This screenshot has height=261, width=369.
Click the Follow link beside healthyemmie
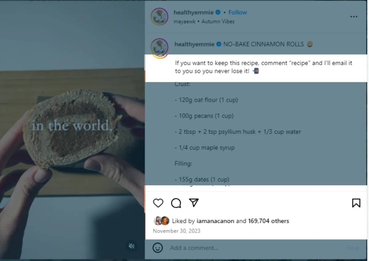[237, 12]
